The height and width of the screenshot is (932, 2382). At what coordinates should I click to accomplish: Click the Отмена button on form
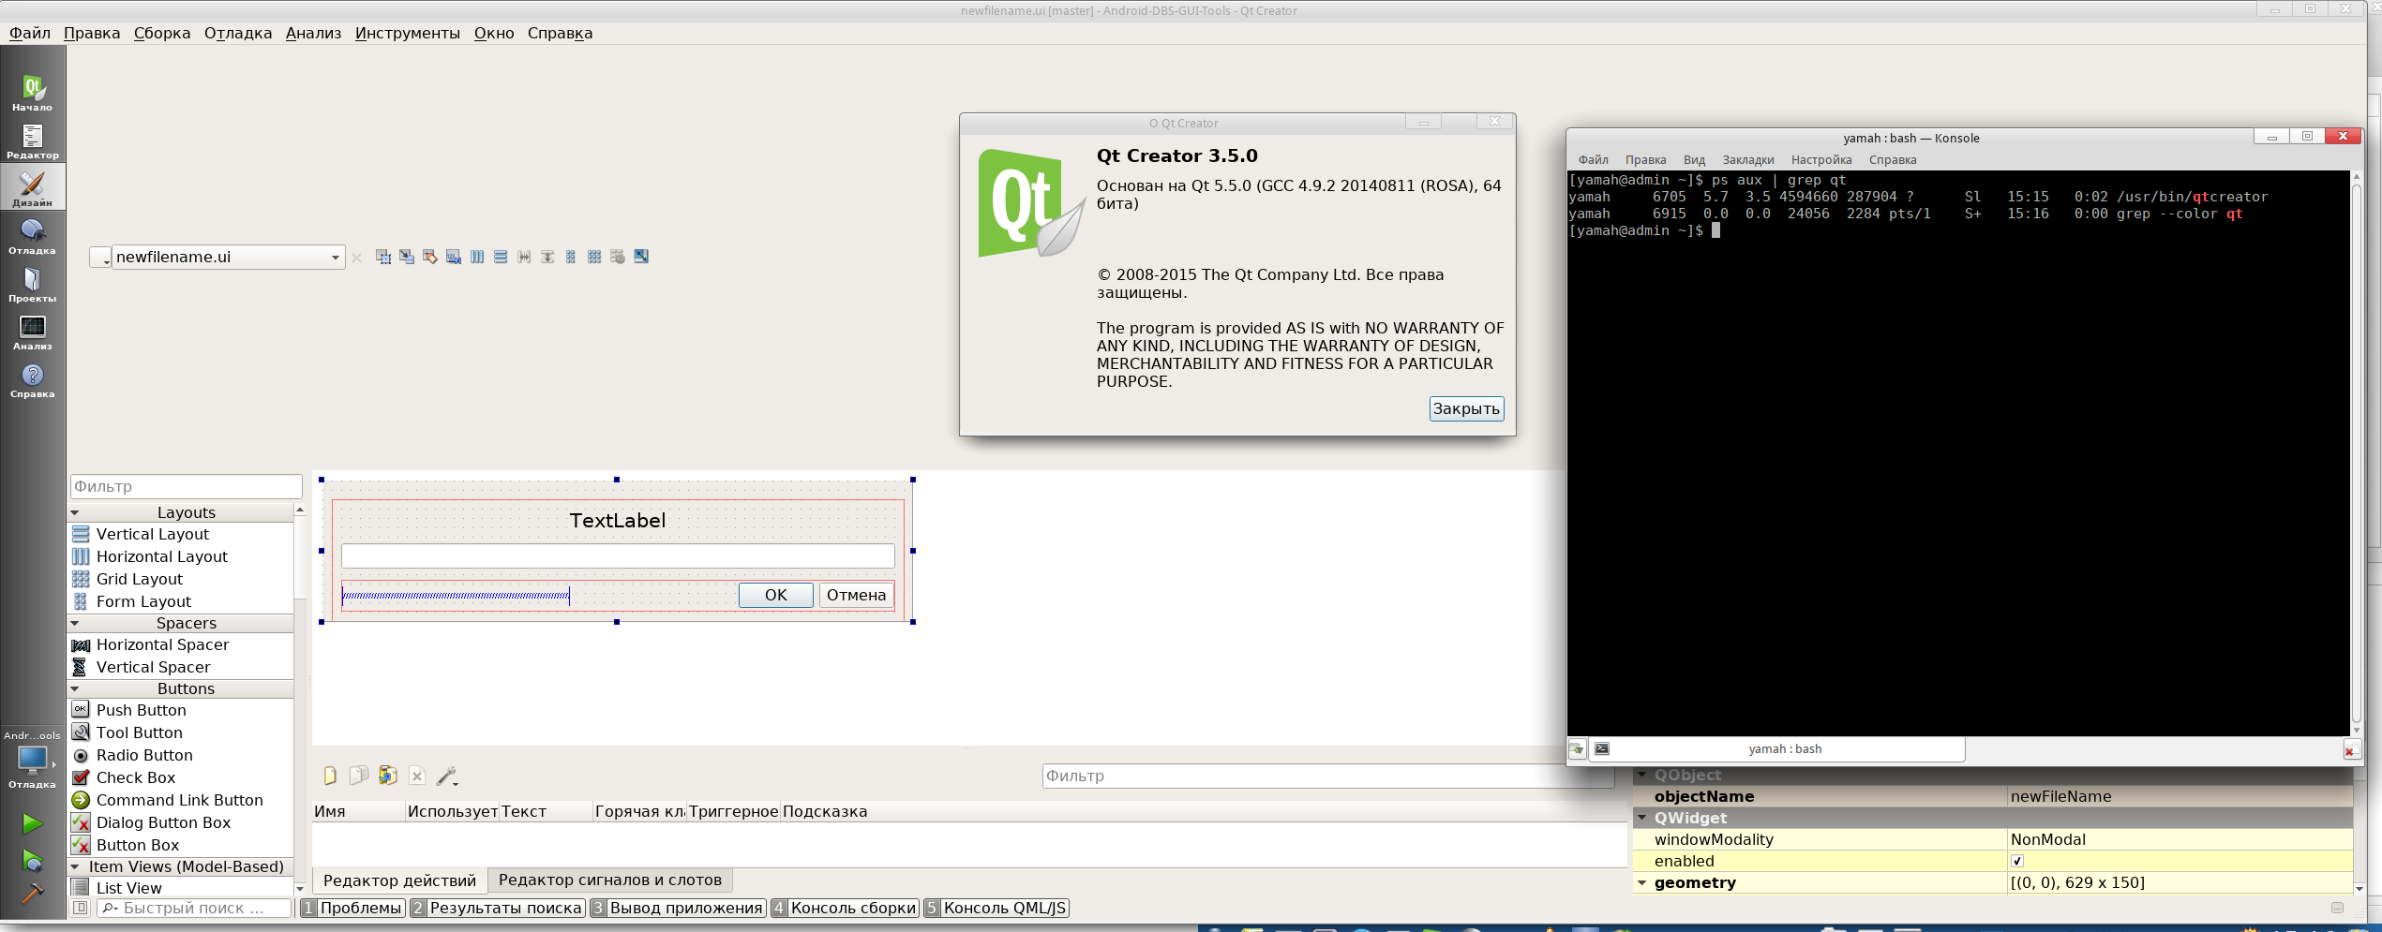(x=857, y=595)
